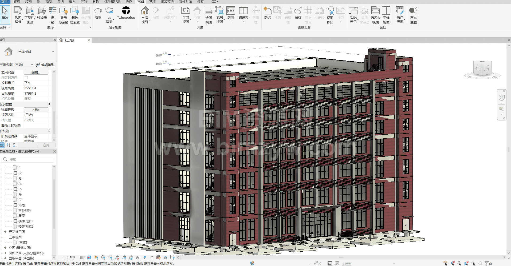Click the 明细表 (Schedules) icon

(x=243, y=11)
